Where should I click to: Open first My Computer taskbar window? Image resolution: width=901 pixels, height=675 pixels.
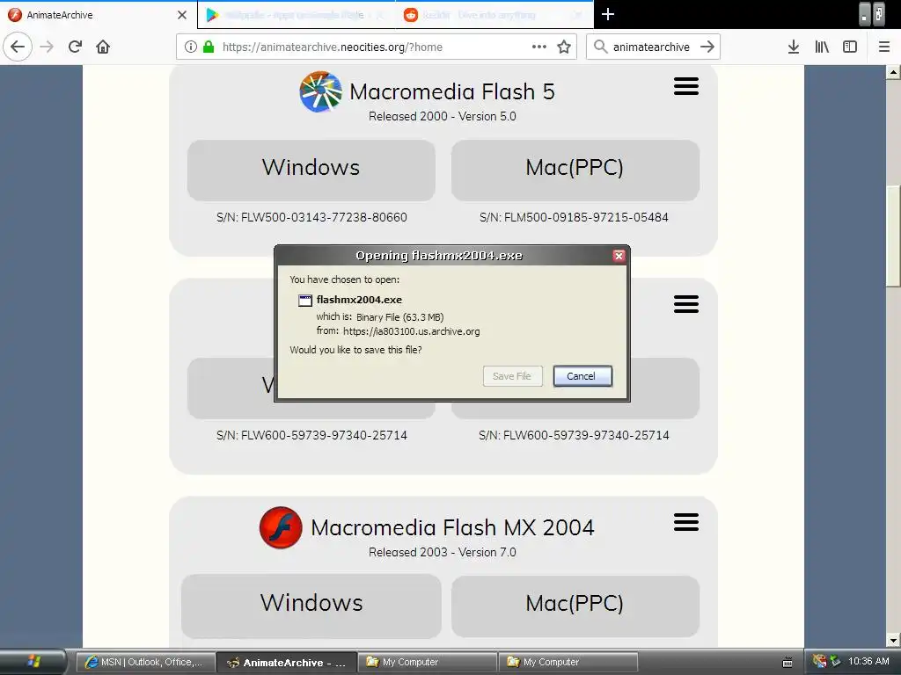click(x=428, y=663)
